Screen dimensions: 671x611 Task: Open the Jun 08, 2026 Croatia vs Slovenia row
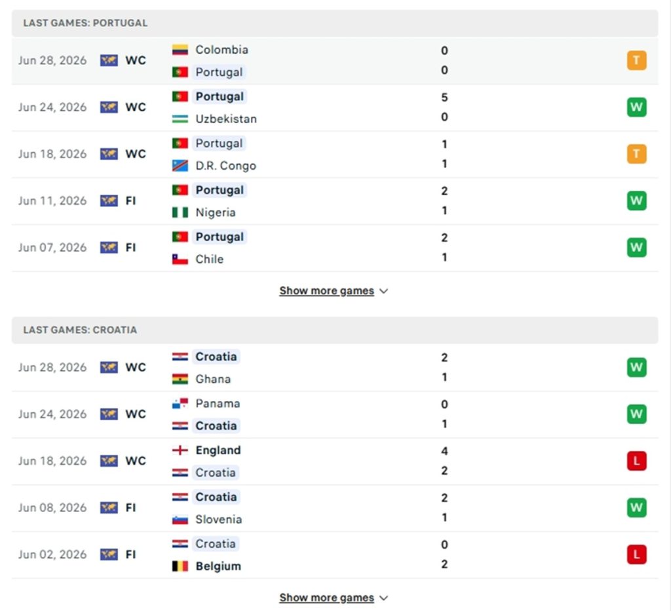click(x=335, y=508)
